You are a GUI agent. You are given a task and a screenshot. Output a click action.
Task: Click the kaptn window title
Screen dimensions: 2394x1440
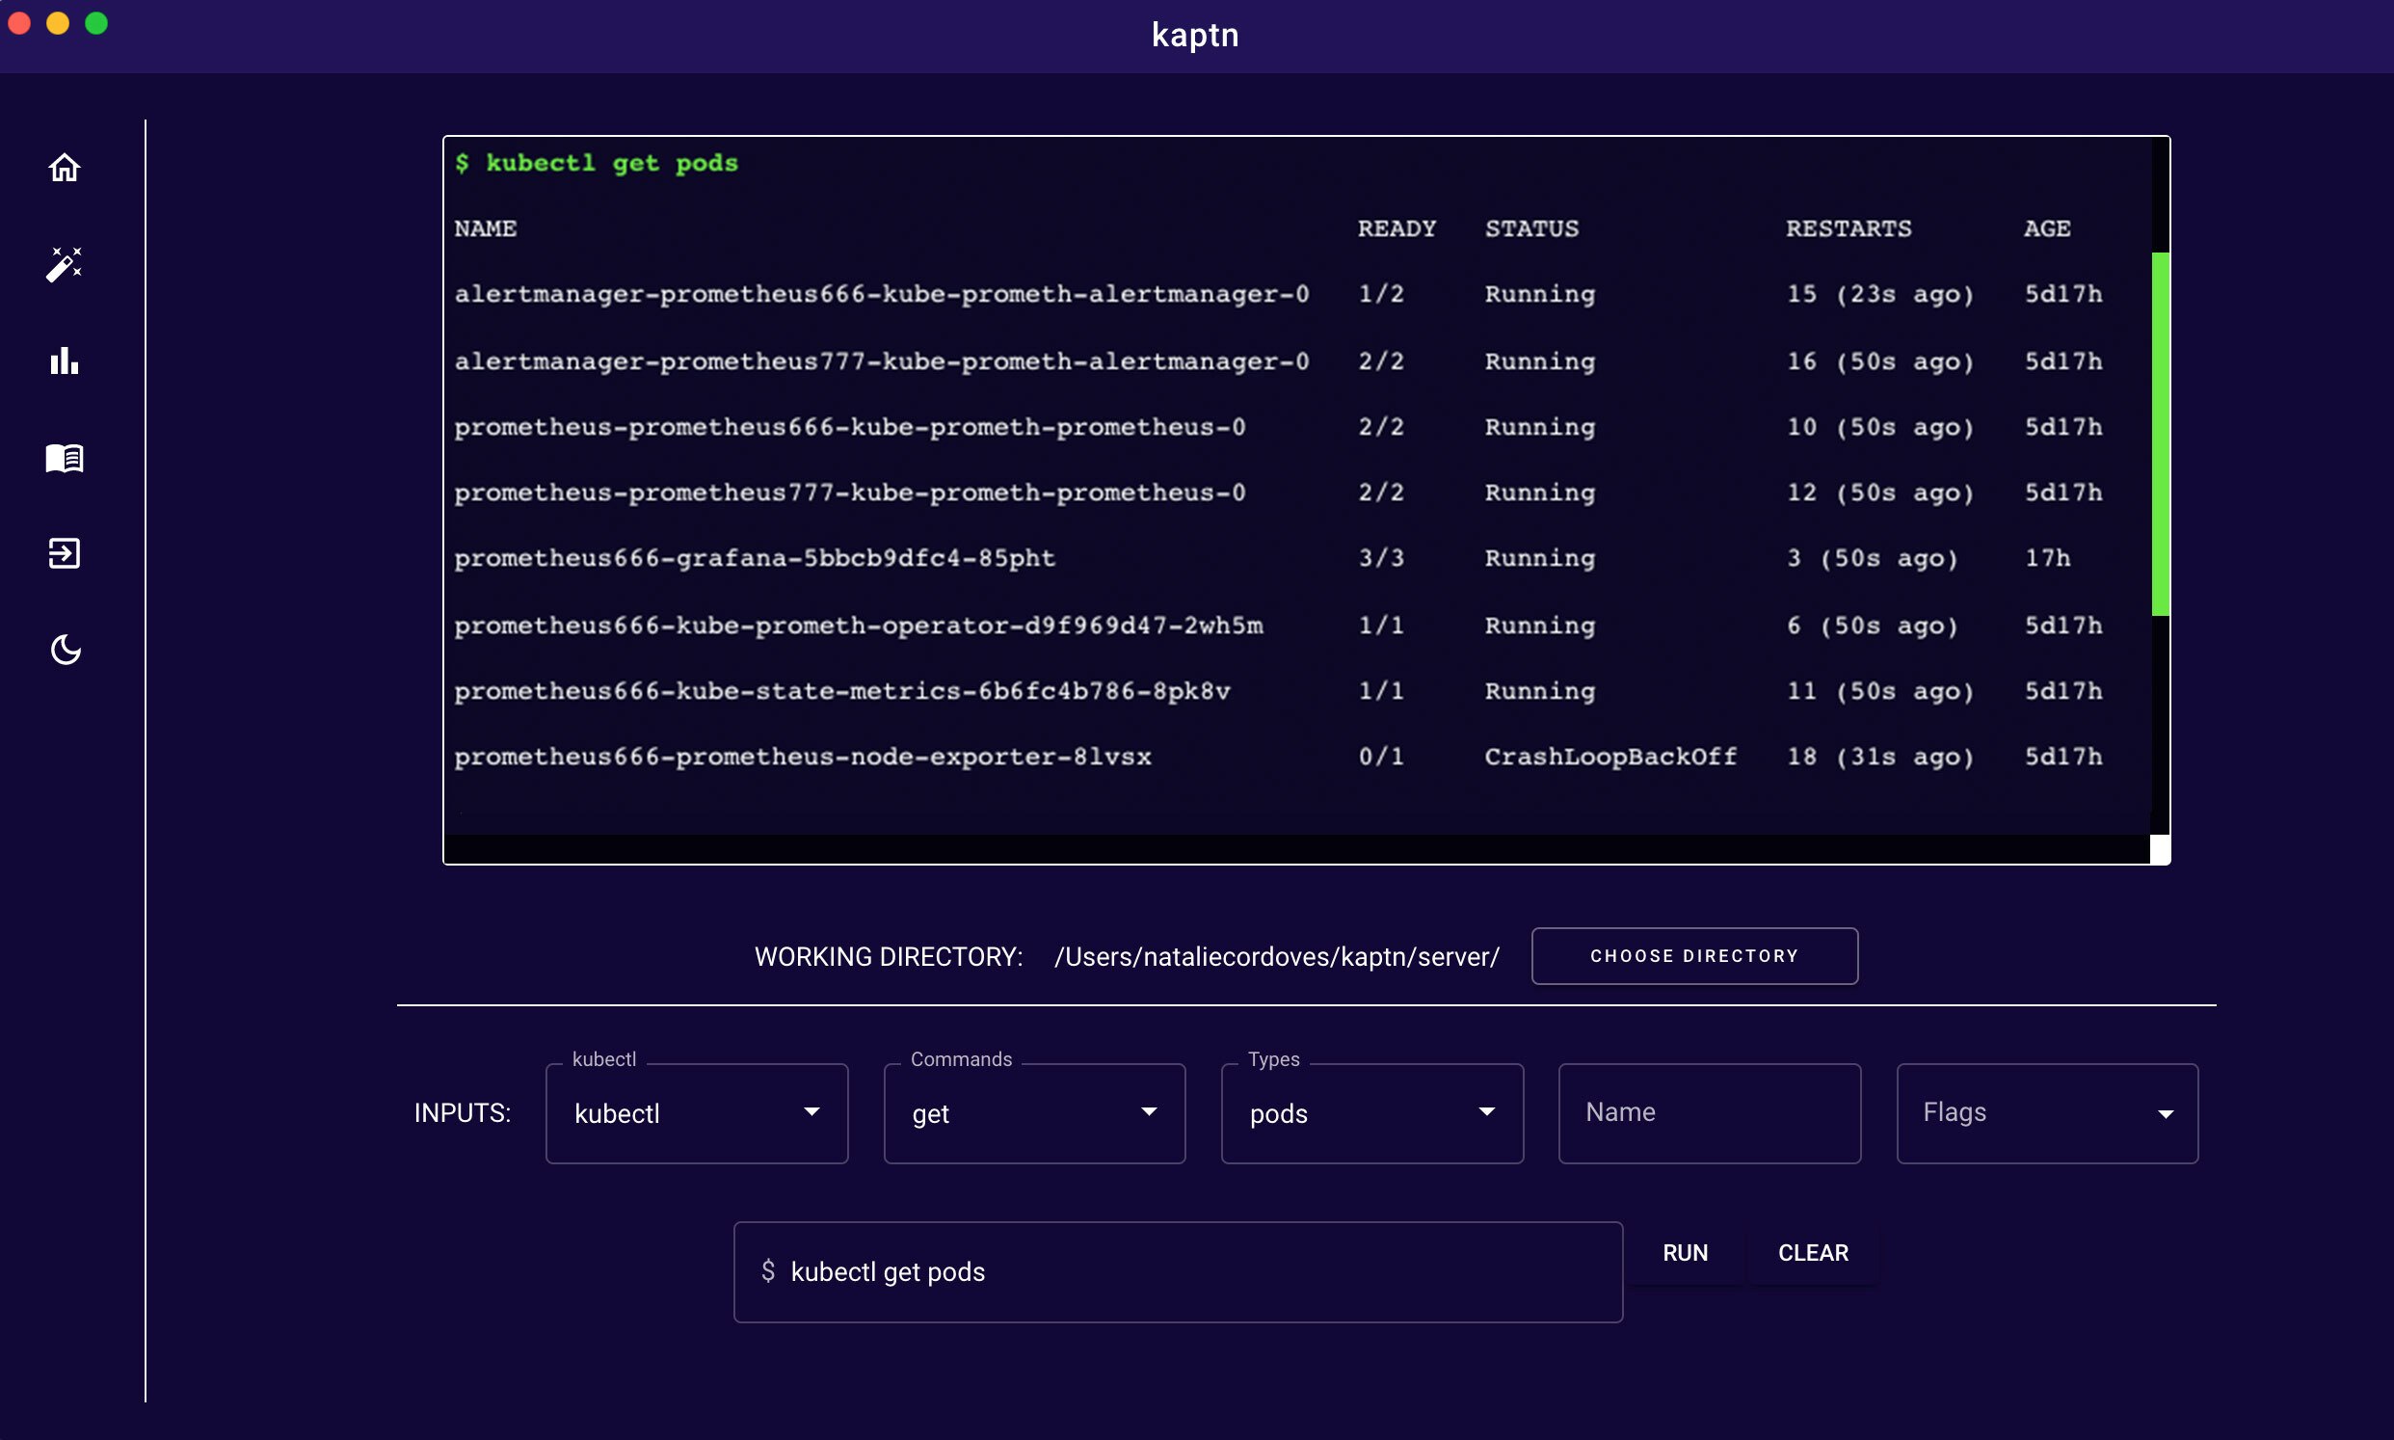tap(1195, 35)
